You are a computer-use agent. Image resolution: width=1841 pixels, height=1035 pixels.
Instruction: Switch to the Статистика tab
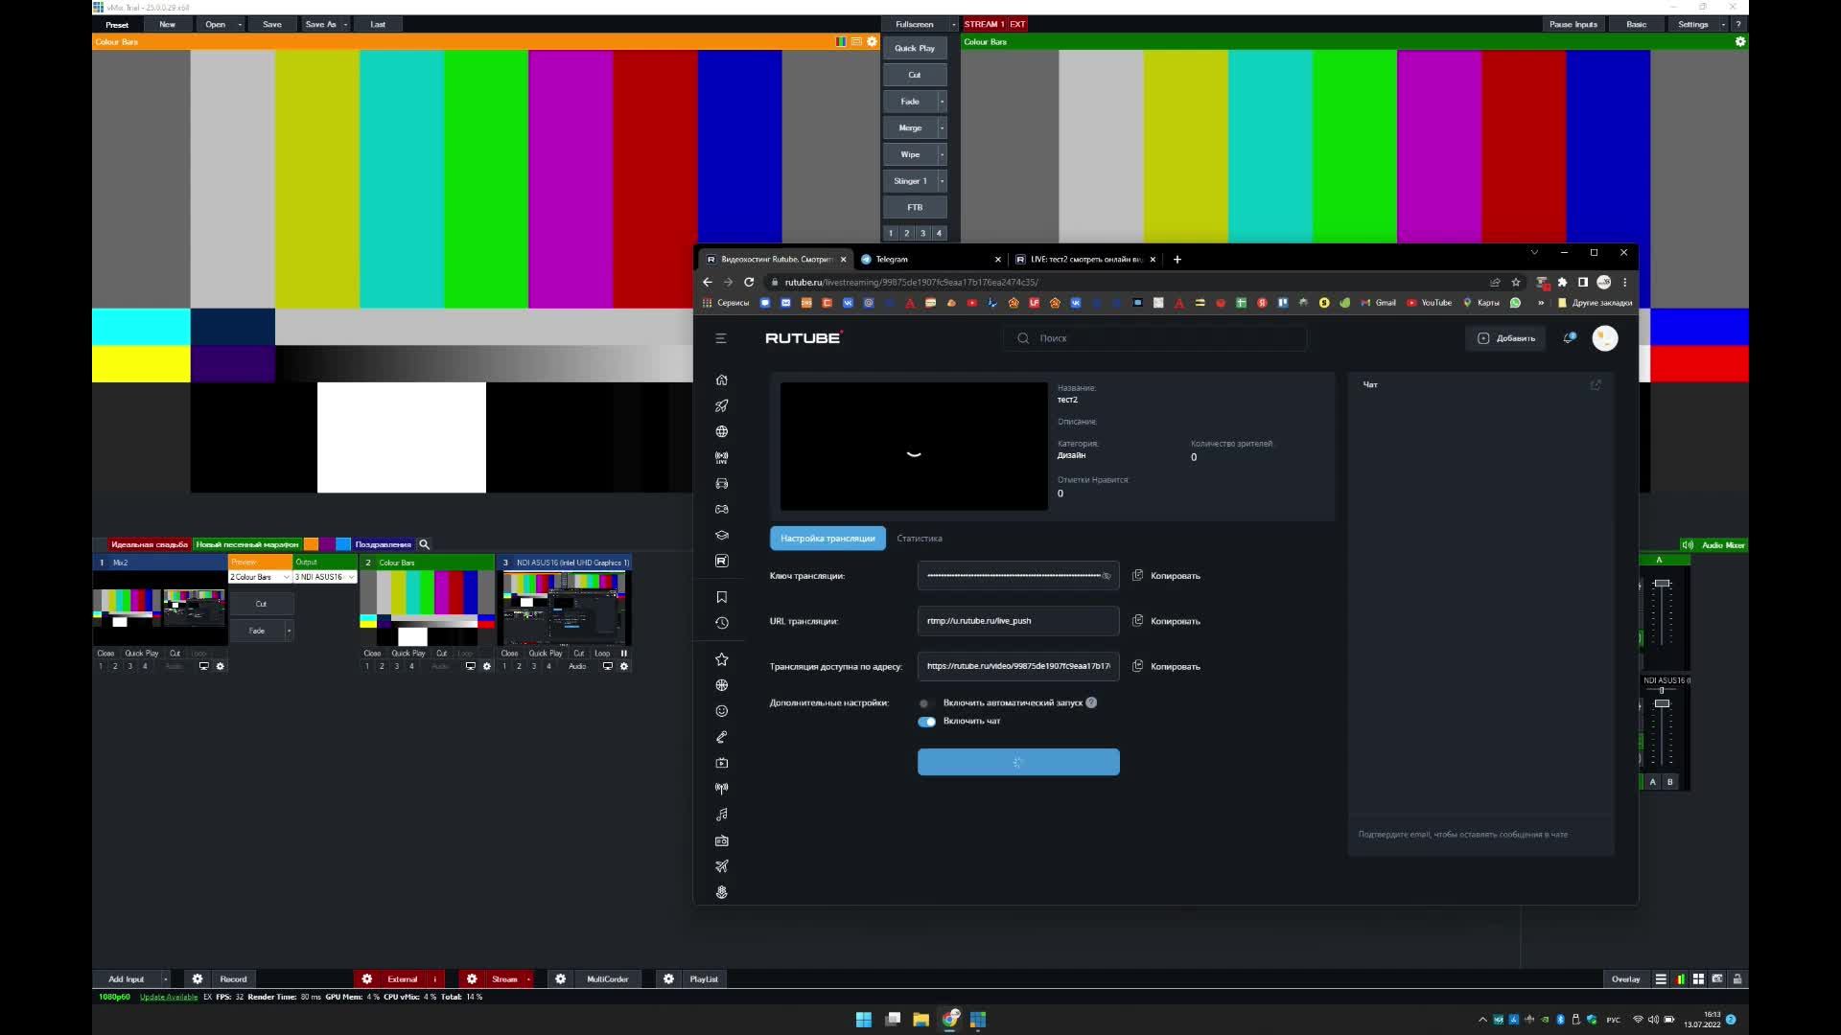click(919, 539)
